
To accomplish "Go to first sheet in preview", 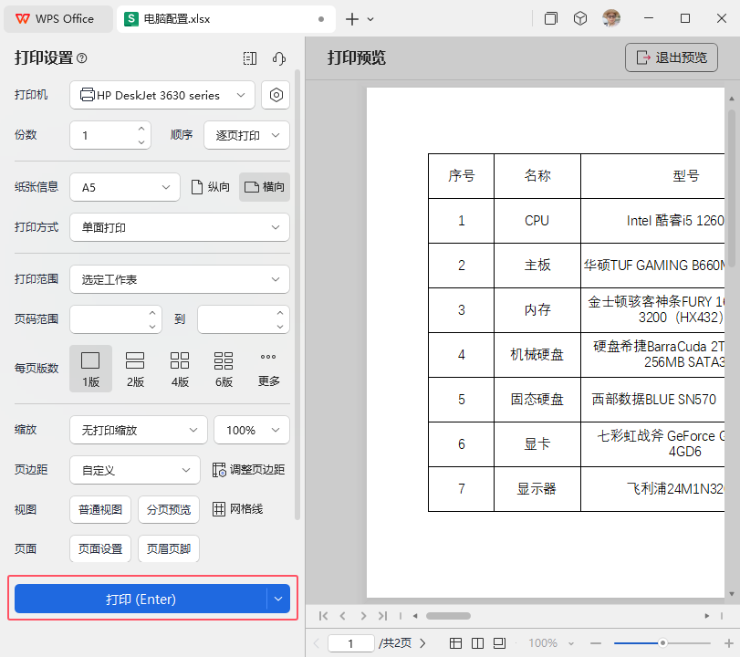I will (323, 616).
